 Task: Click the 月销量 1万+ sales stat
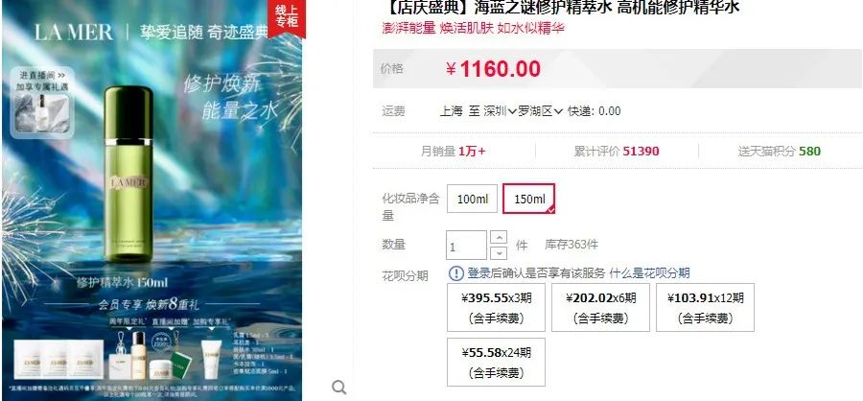(453, 151)
